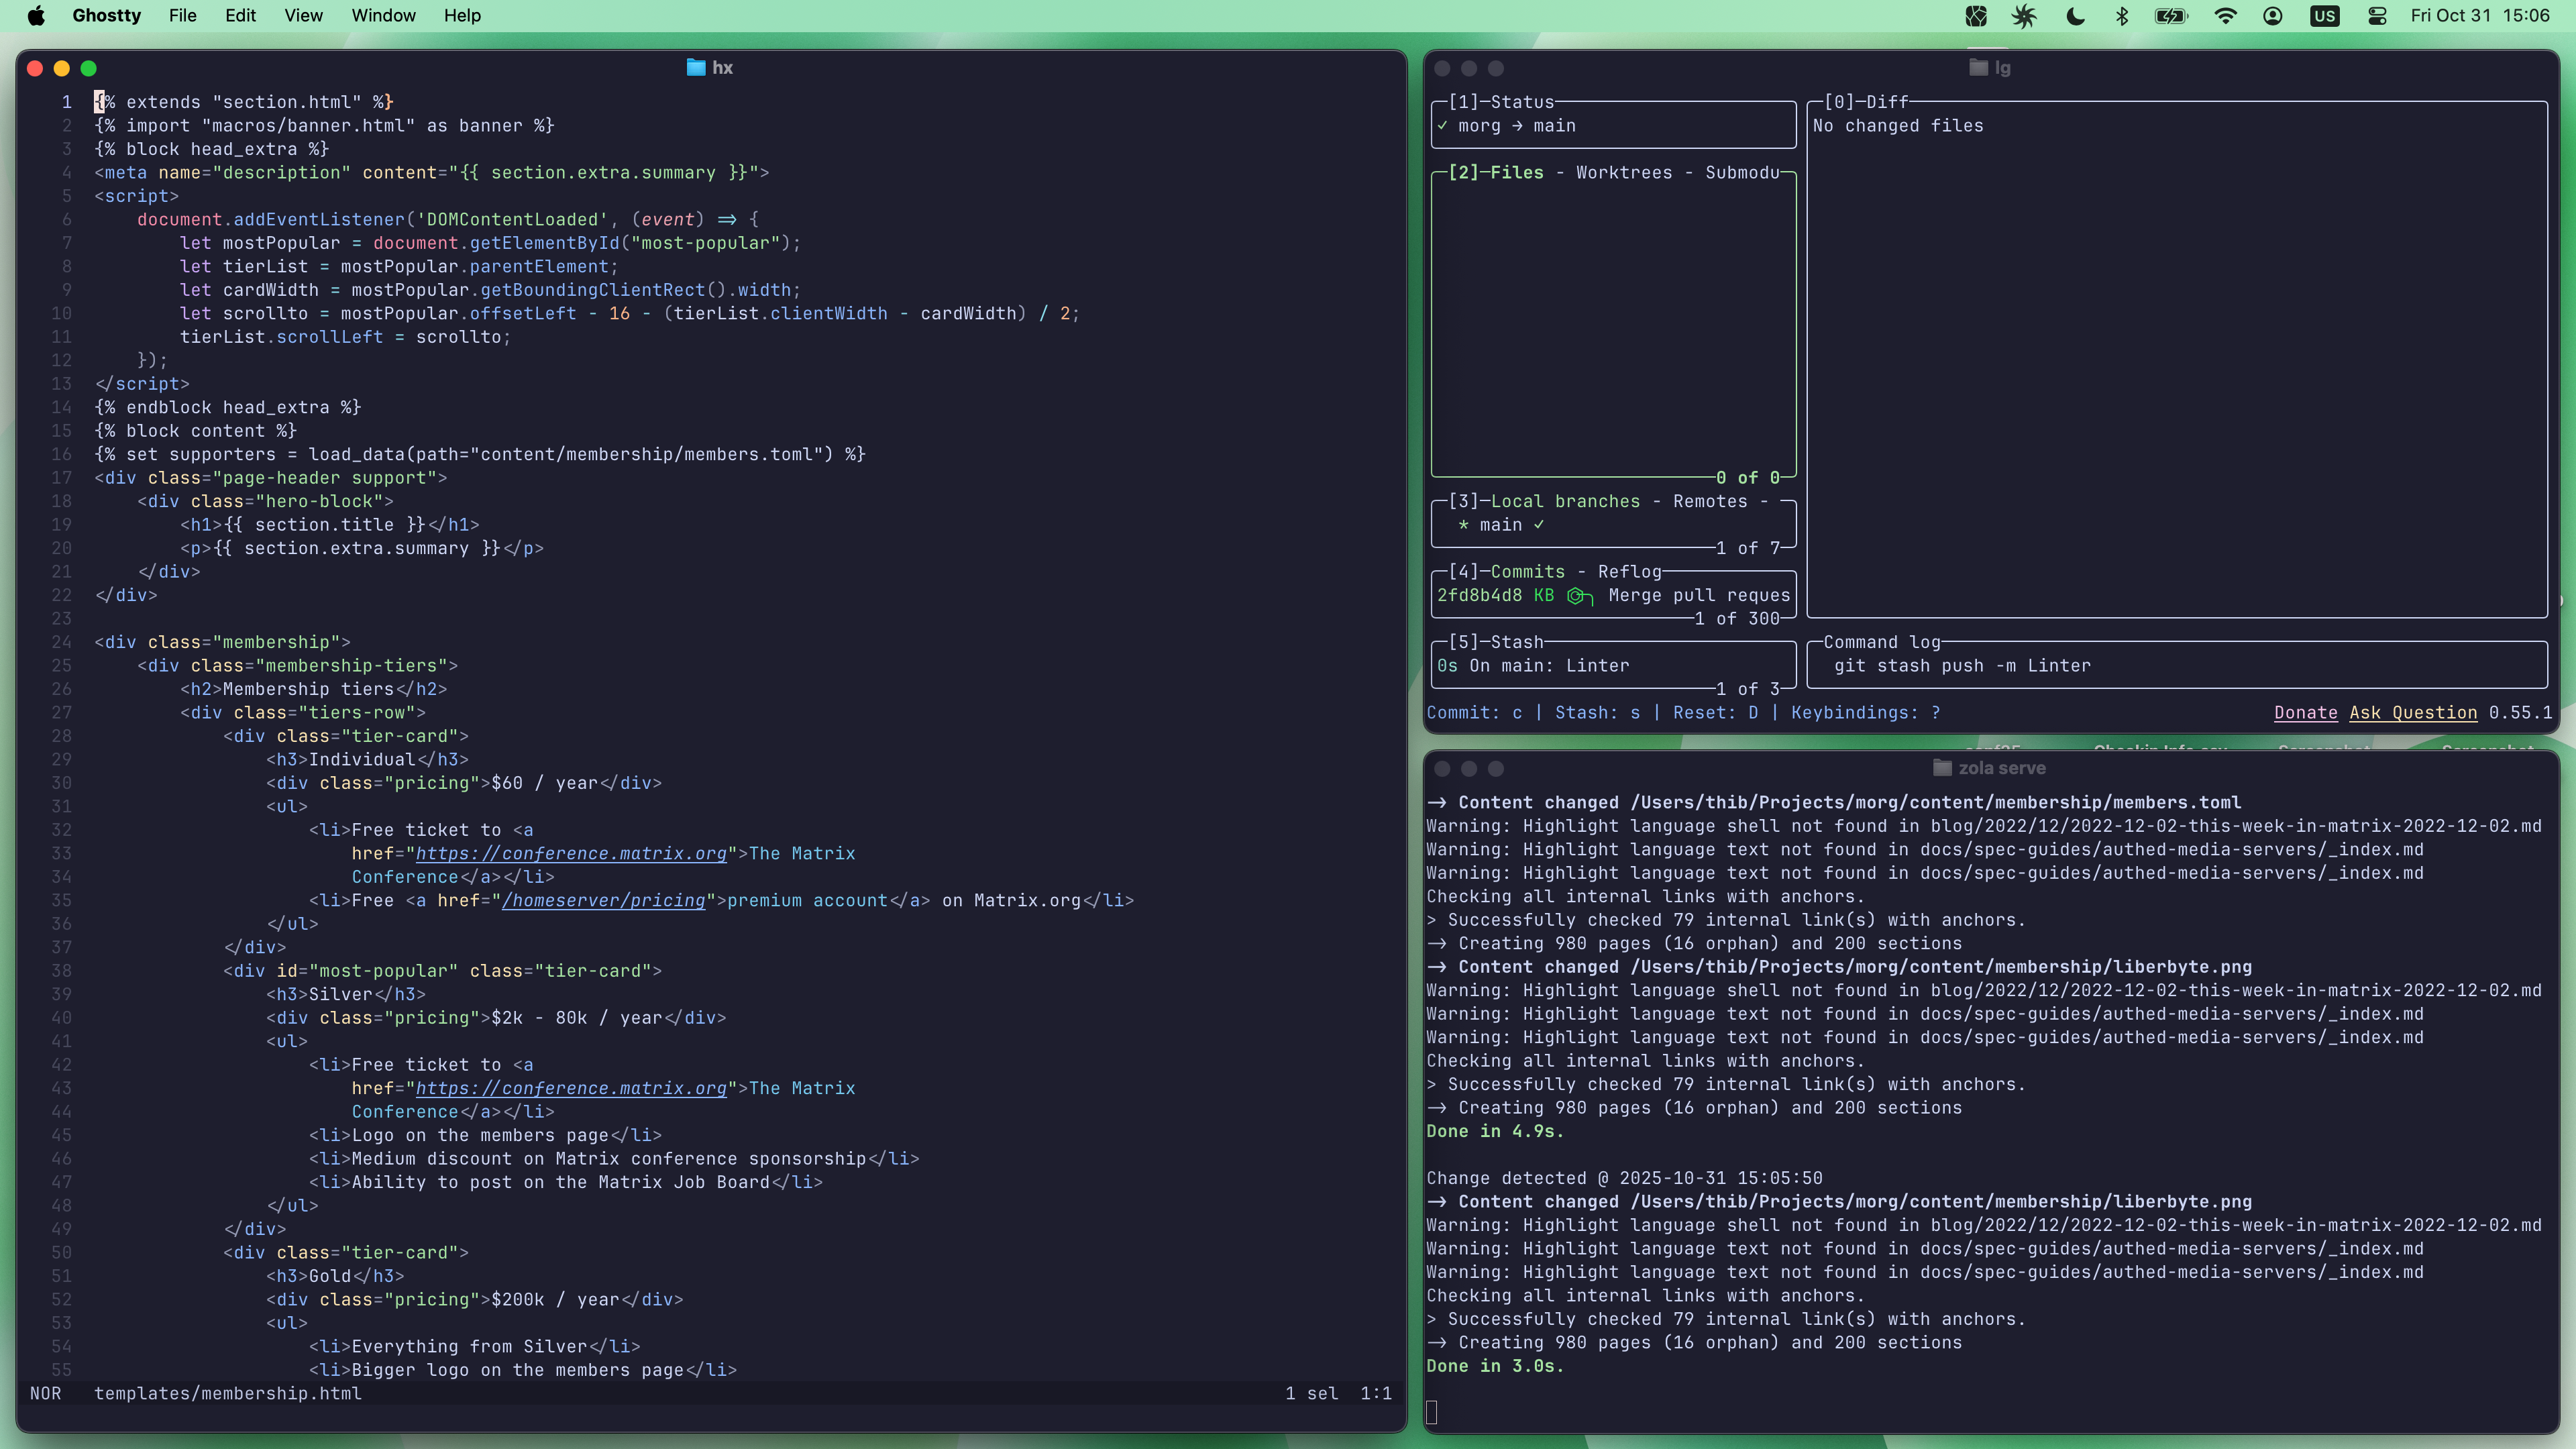Click templates/membership.html in the Helix status bar
Screen dimensions: 2576x1449
click(228, 1393)
